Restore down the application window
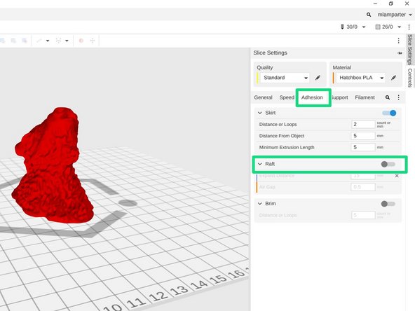The image size is (415, 311). 391,4
